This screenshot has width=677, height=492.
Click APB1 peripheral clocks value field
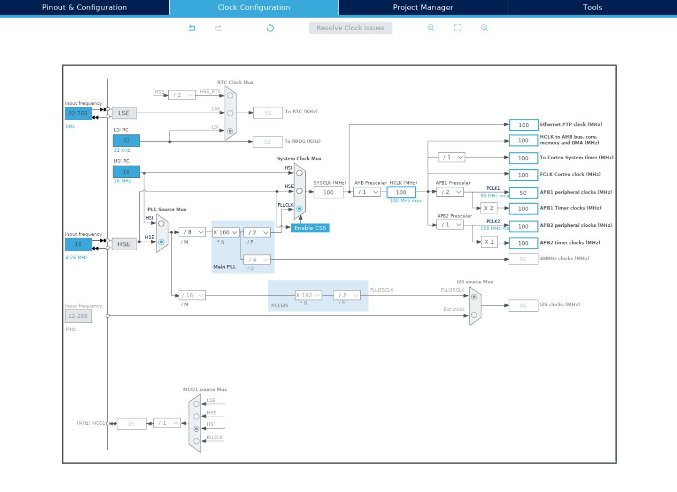point(524,193)
